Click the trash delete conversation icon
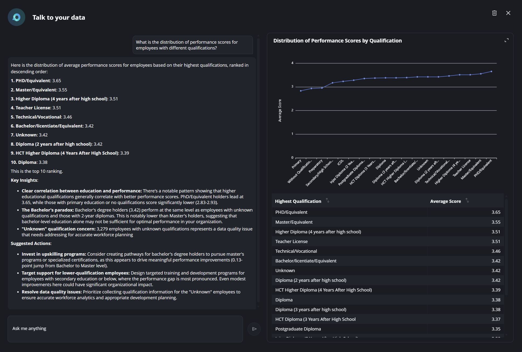The height and width of the screenshot is (352, 522). pos(494,13)
